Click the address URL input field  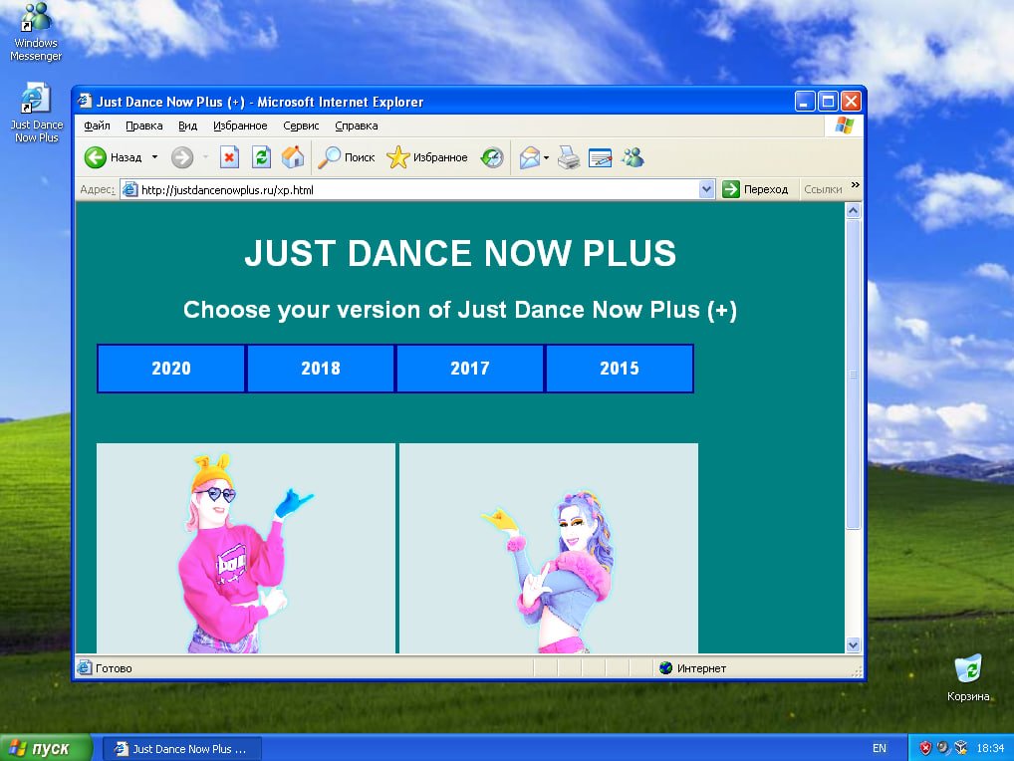tap(417, 189)
